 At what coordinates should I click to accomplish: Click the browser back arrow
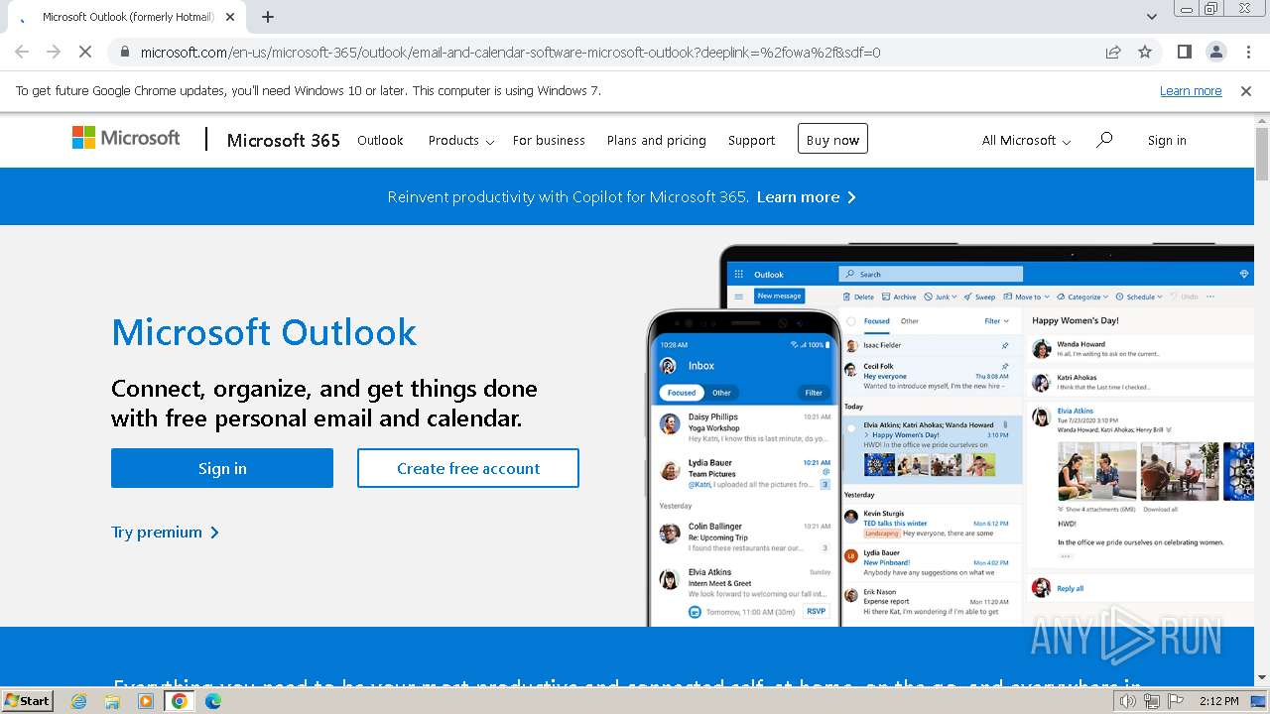22,52
